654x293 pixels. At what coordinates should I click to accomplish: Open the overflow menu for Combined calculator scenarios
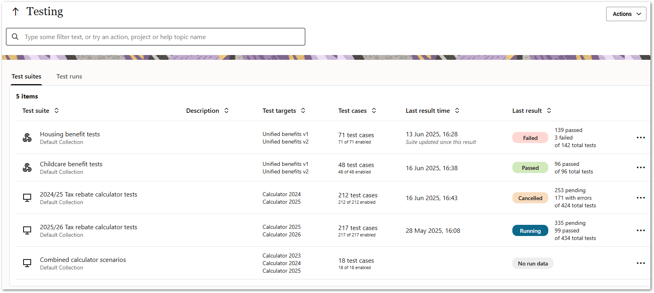(641, 263)
